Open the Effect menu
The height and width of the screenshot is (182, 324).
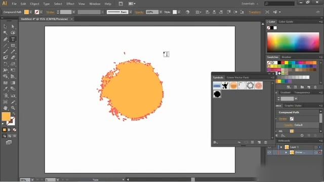point(70,4)
